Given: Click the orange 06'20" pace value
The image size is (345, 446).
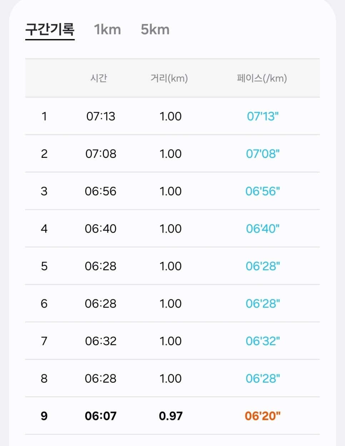Looking at the screenshot, I should 263,416.
